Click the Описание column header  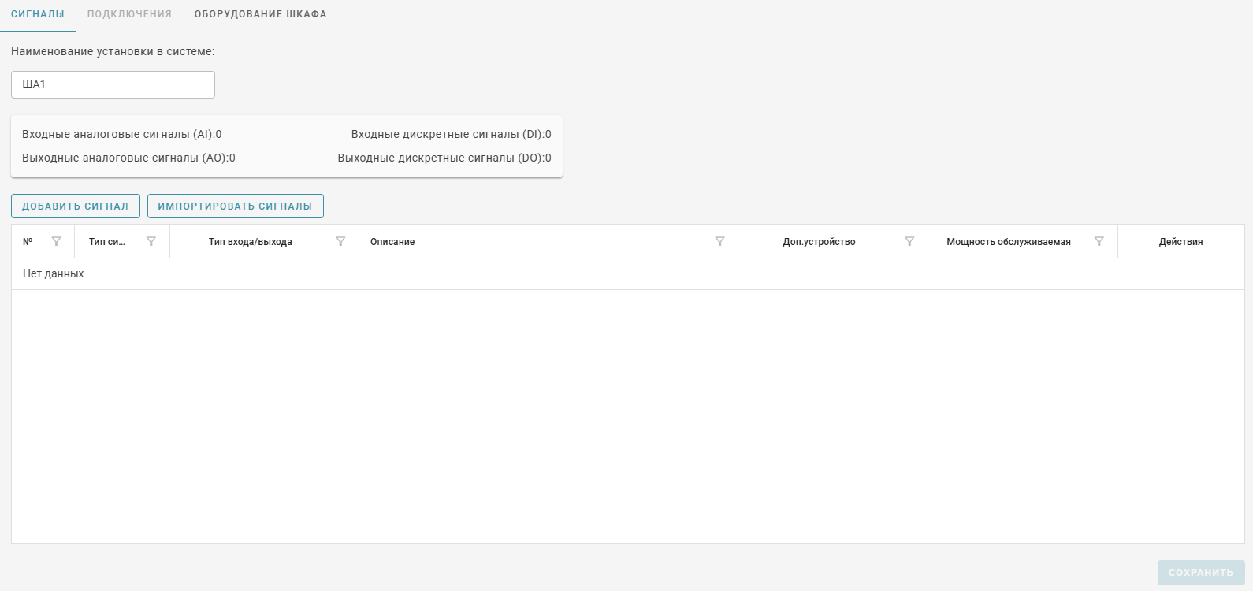(392, 242)
